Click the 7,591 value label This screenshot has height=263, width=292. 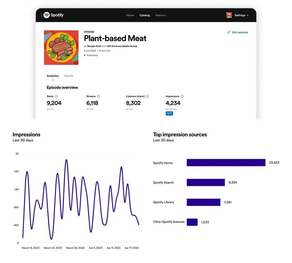[x=227, y=202]
